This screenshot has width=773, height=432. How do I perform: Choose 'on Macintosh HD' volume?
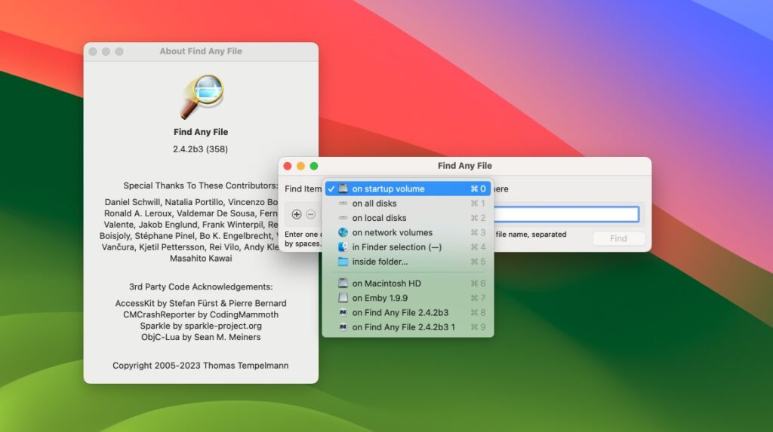[x=408, y=283]
